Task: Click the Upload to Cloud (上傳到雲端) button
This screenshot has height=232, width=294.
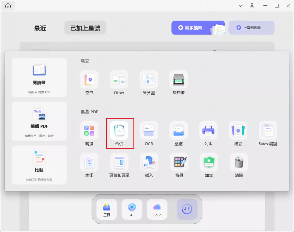Action: (x=252, y=28)
